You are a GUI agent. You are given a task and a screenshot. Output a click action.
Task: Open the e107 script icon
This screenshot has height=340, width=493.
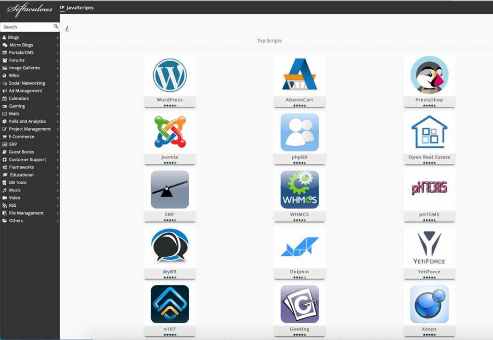169,303
